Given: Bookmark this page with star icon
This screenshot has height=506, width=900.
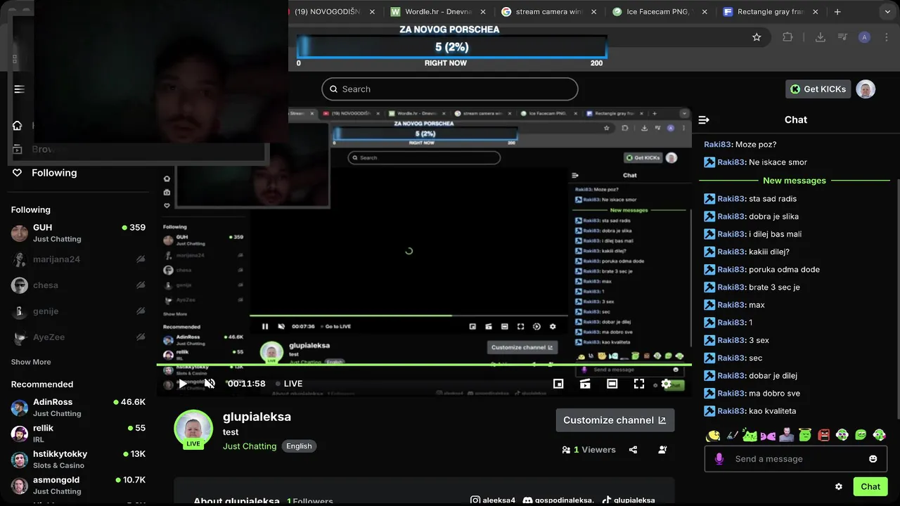Looking at the screenshot, I should [x=757, y=37].
